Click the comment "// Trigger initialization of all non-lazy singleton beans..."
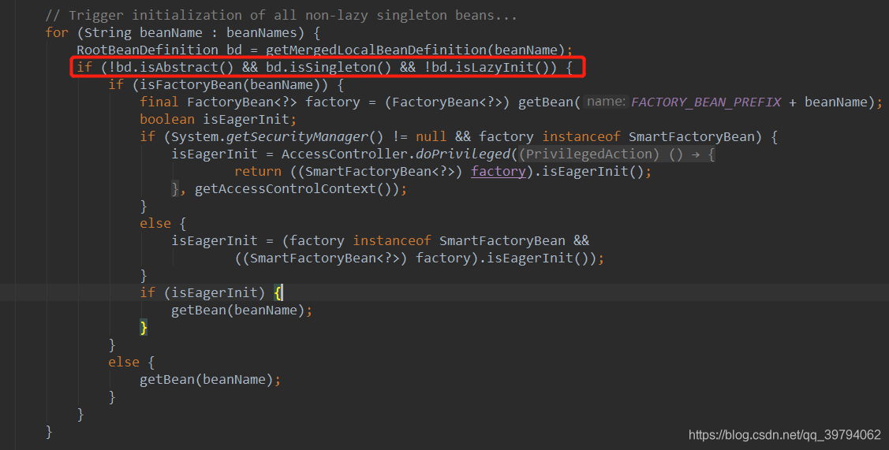This screenshot has height=450, width=889. point(281,15)
